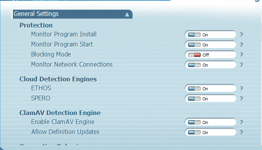This screenshot has width=262, height=150.
Task: Open help for Blocking Mode
Action: (241, 55)
